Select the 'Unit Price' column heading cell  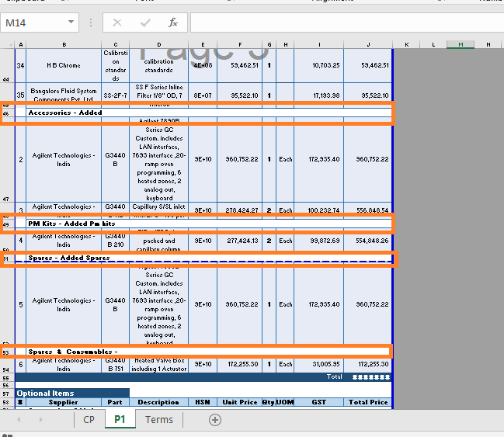point(240,402)
